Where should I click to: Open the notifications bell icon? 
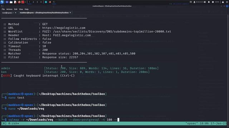pos(209,2)
